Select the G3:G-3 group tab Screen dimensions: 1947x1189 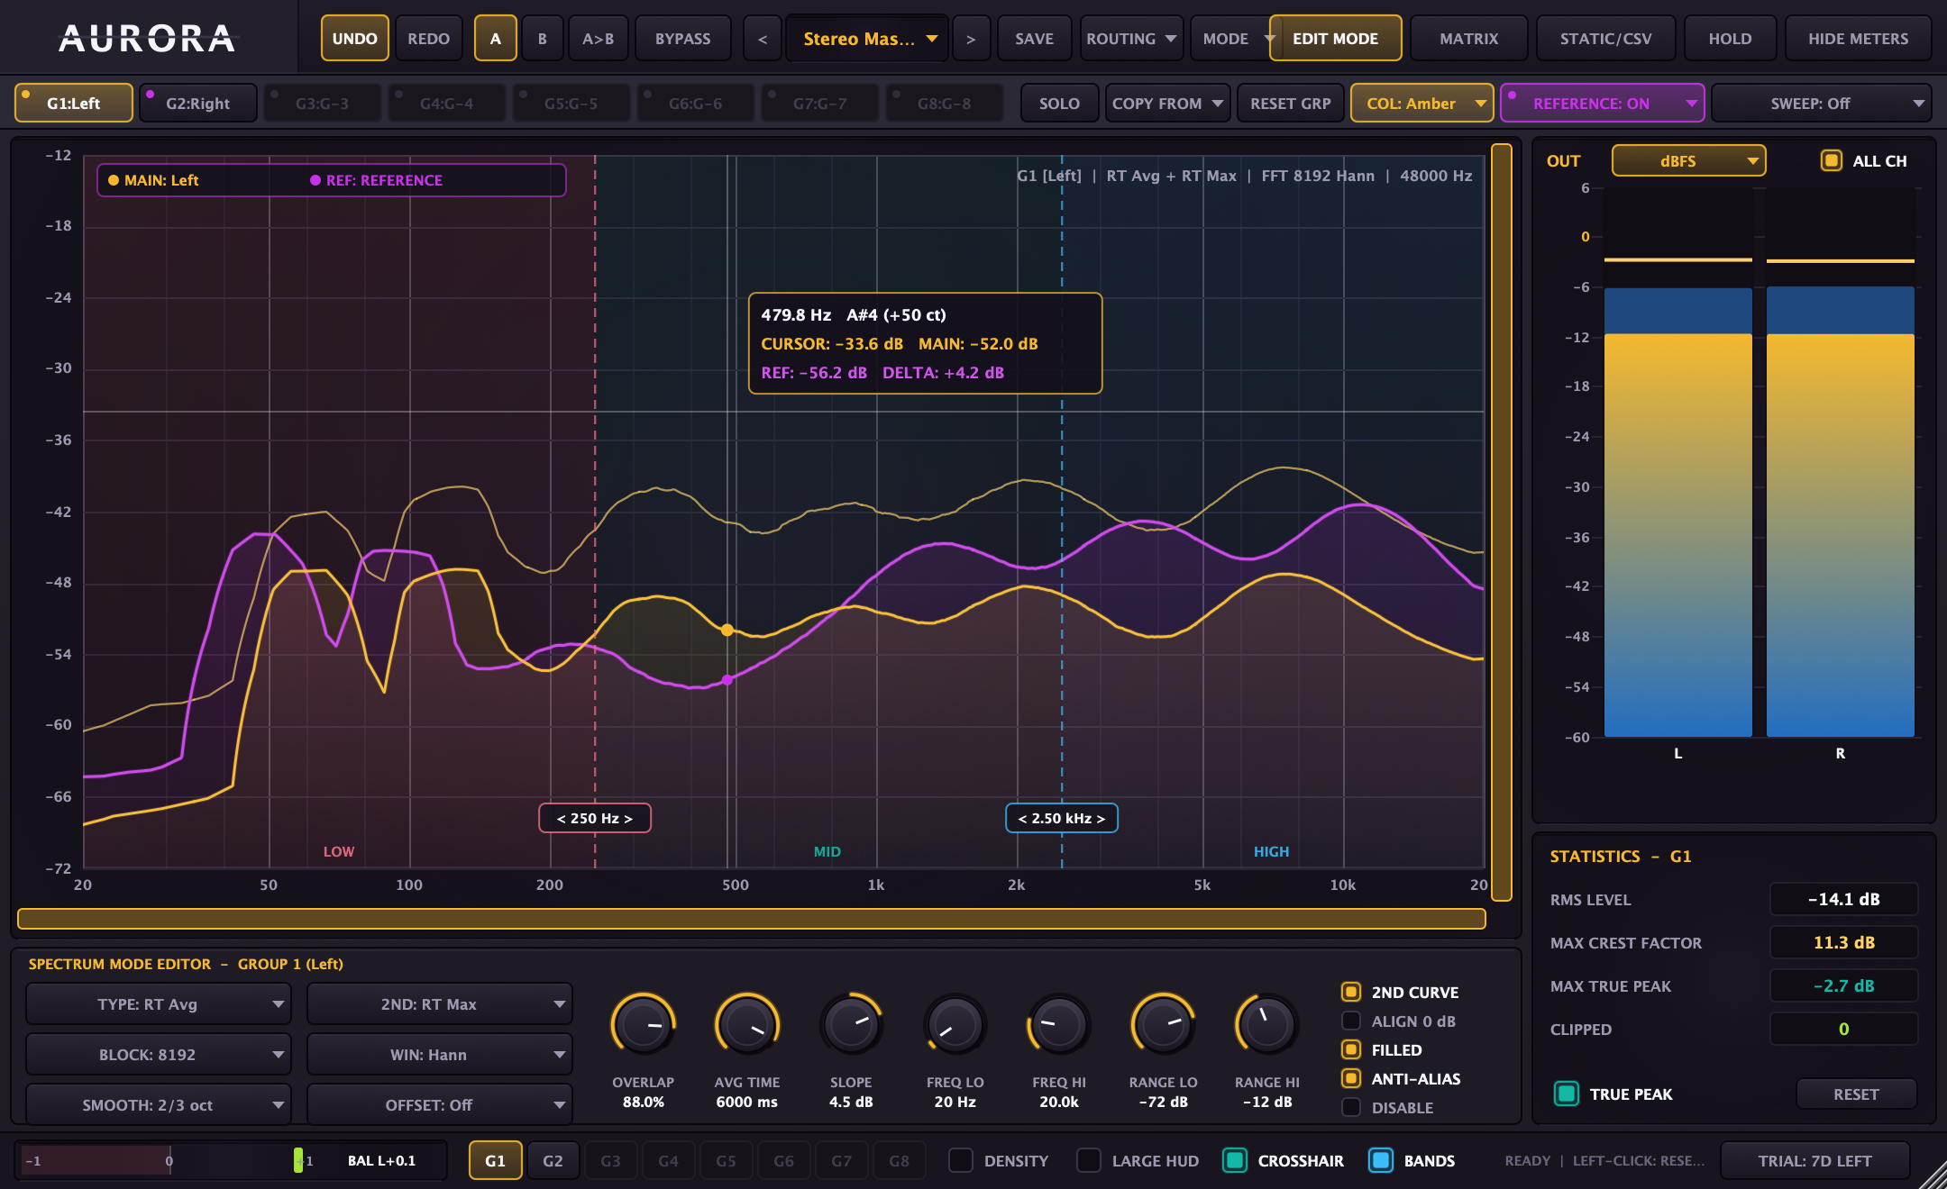pyautogui.click(x=323, y=104)
